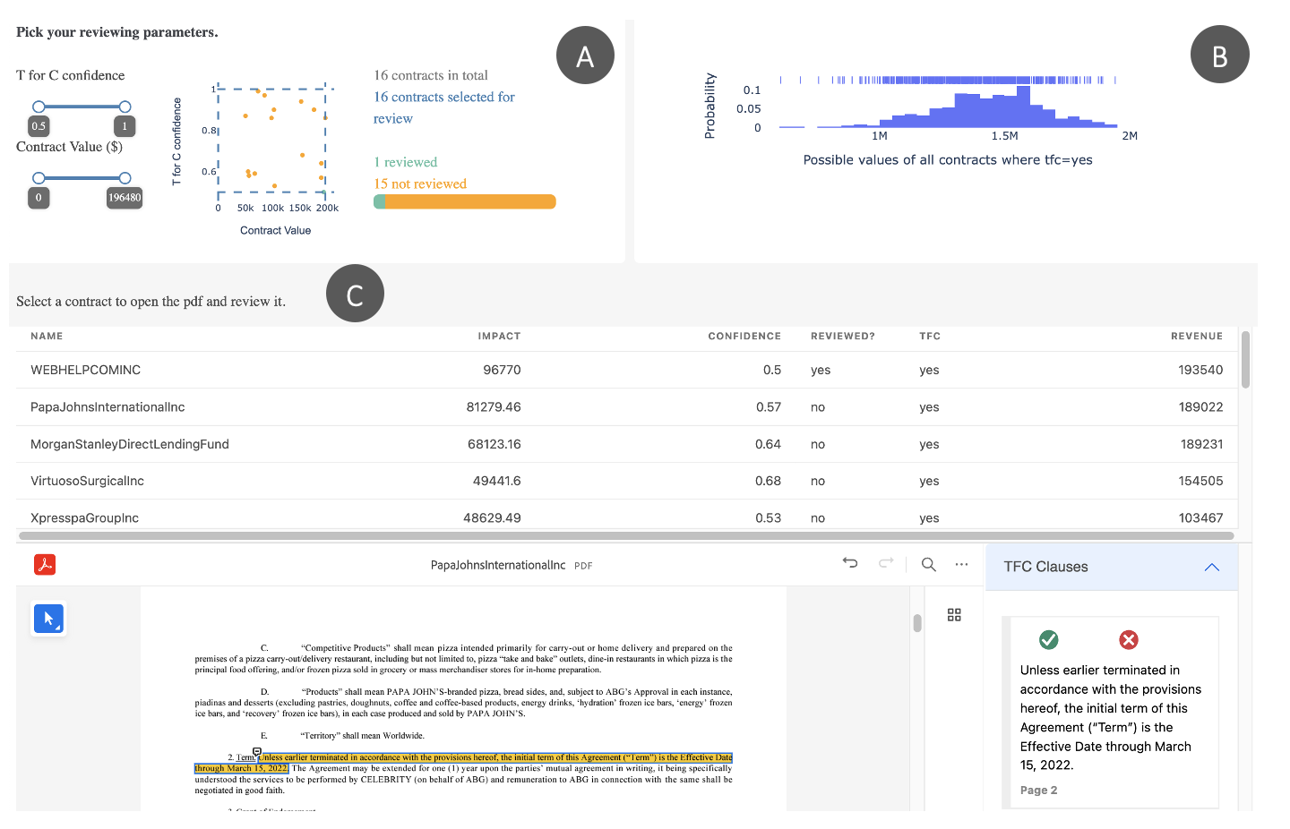This screenshot has width=1290, height=829.
Task: Click confidence value 0.53
Action: (769, 517)
